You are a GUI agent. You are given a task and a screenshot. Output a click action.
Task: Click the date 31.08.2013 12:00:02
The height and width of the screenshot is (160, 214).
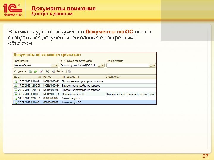(x=29, y=98)
